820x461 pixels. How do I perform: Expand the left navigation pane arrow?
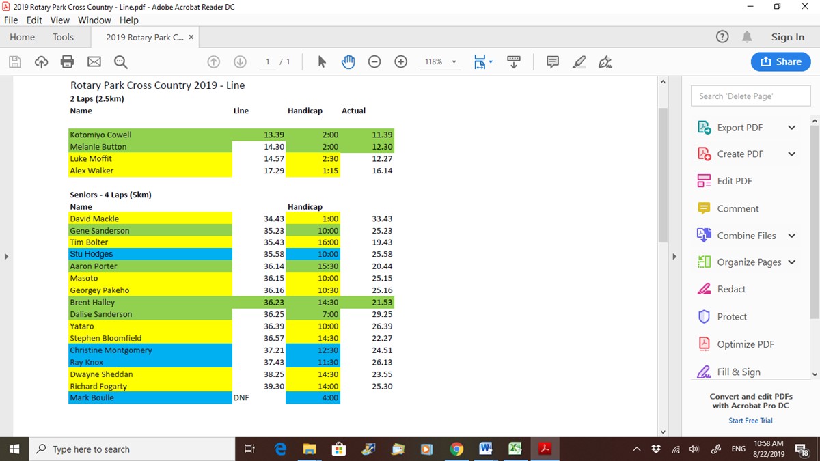click(x=7, y=257)
